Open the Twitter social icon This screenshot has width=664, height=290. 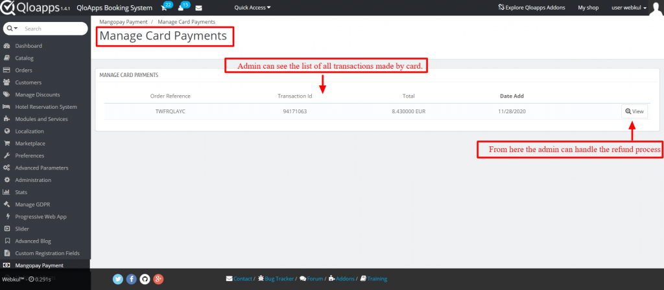118,279
